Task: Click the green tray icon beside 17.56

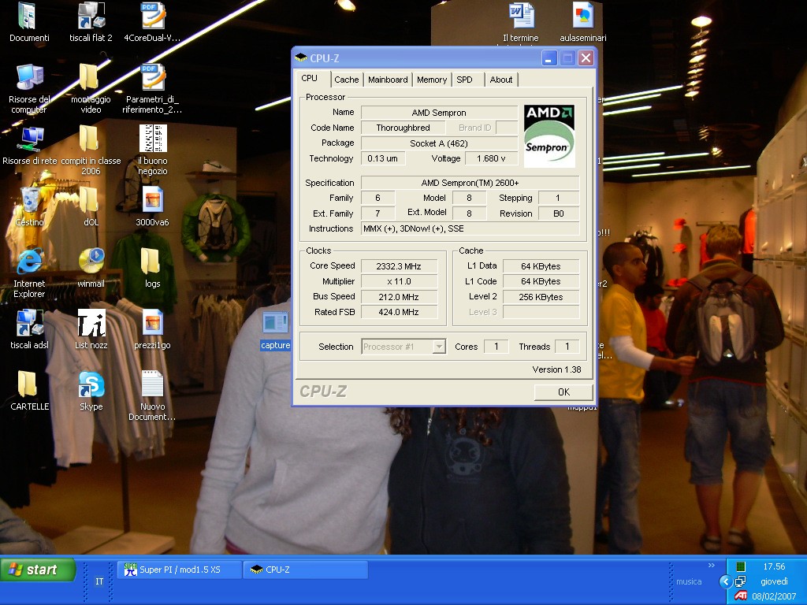Action: (741, 567)
